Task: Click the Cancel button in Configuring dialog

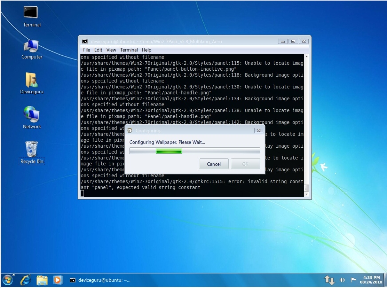Action: point(214,164)
